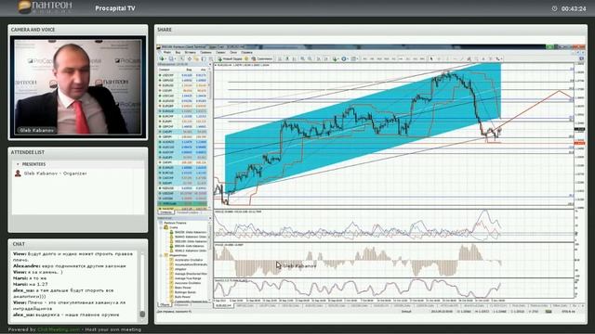Image resolution: width=595 pixels, height=334 pixels.
Task: Select the arrow cursor tool
Action: click(x=431, y=58)
